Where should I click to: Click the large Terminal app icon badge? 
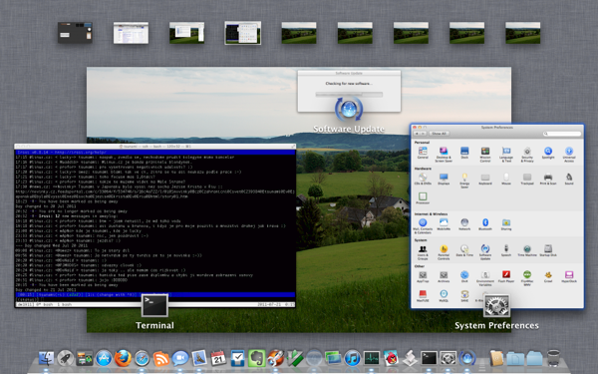(154, 305)
